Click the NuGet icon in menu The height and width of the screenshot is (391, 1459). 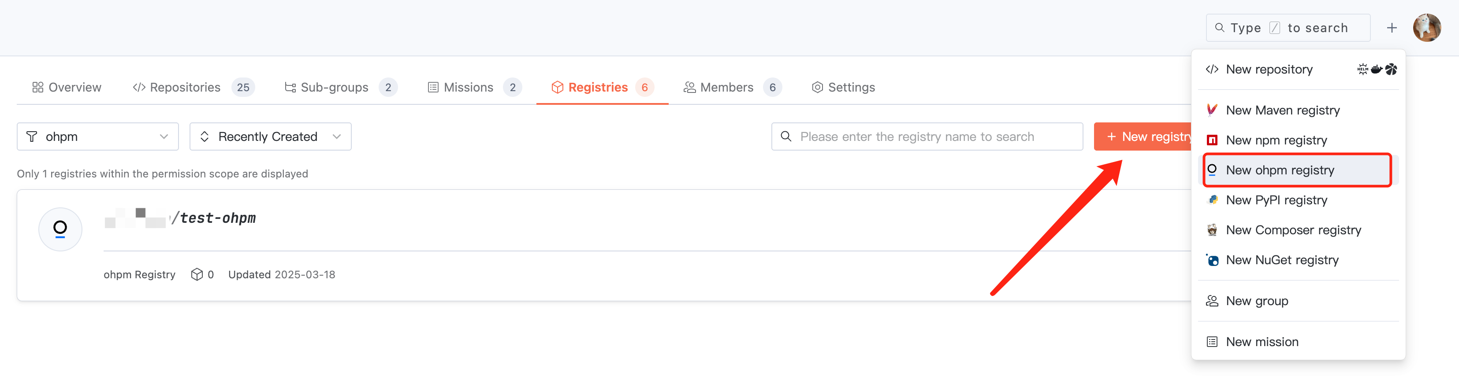1212,260
